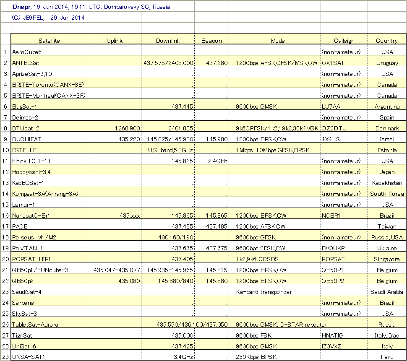This screenshot has width=407, height=361.
Task: Select the Satellite column header
Action: pos(50,39)
